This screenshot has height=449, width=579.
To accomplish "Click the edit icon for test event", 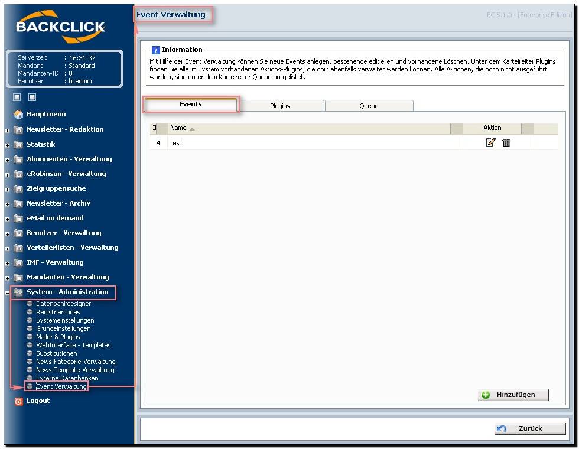I will tap(490, 142).
